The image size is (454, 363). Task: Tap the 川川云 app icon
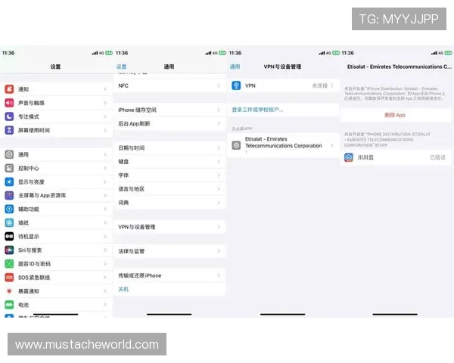click(x=349, y=157)
